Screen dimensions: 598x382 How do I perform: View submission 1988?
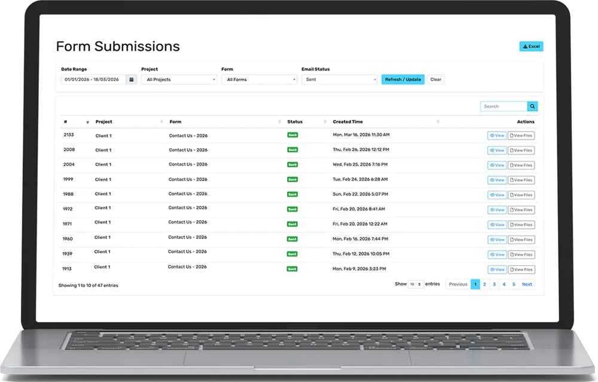497,195
